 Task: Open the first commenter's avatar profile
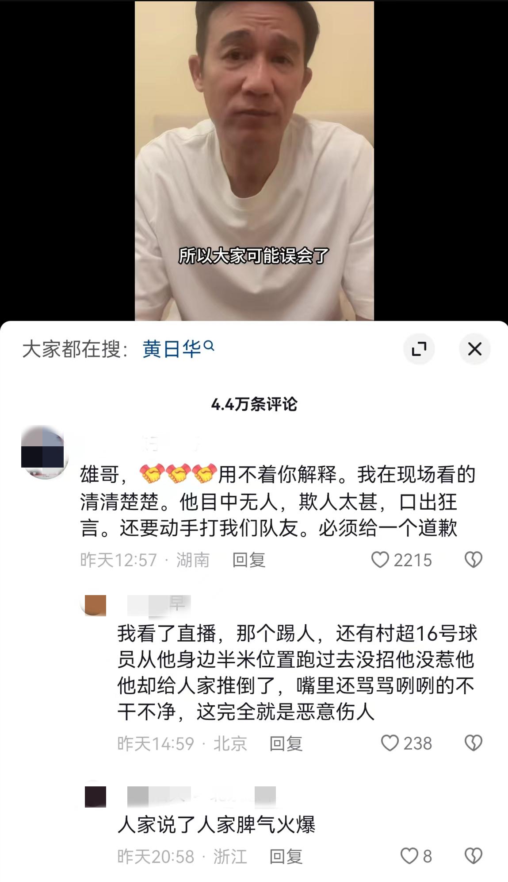tap(44, 452)
